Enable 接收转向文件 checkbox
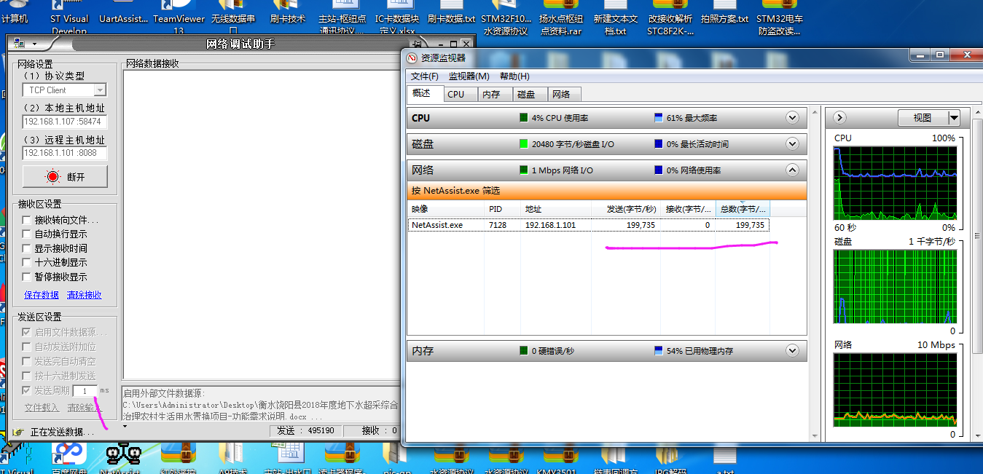 27,220
